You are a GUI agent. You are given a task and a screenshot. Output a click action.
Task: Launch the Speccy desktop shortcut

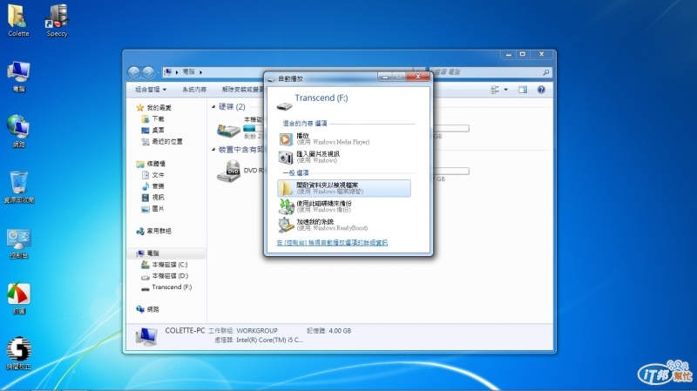pos(57,20)
